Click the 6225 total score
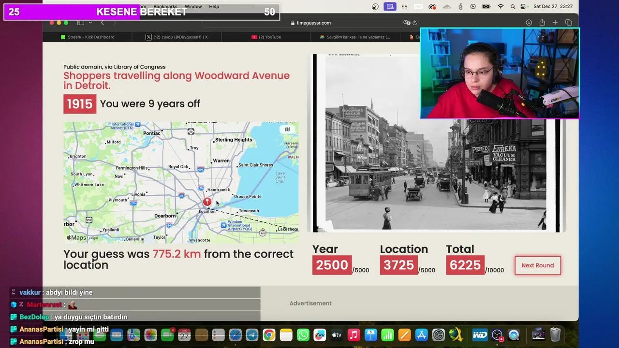 tap(465, 265)
